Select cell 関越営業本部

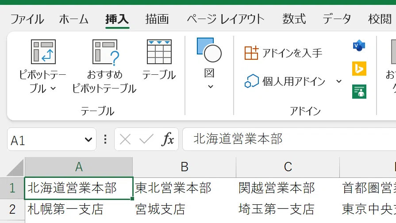288,188
